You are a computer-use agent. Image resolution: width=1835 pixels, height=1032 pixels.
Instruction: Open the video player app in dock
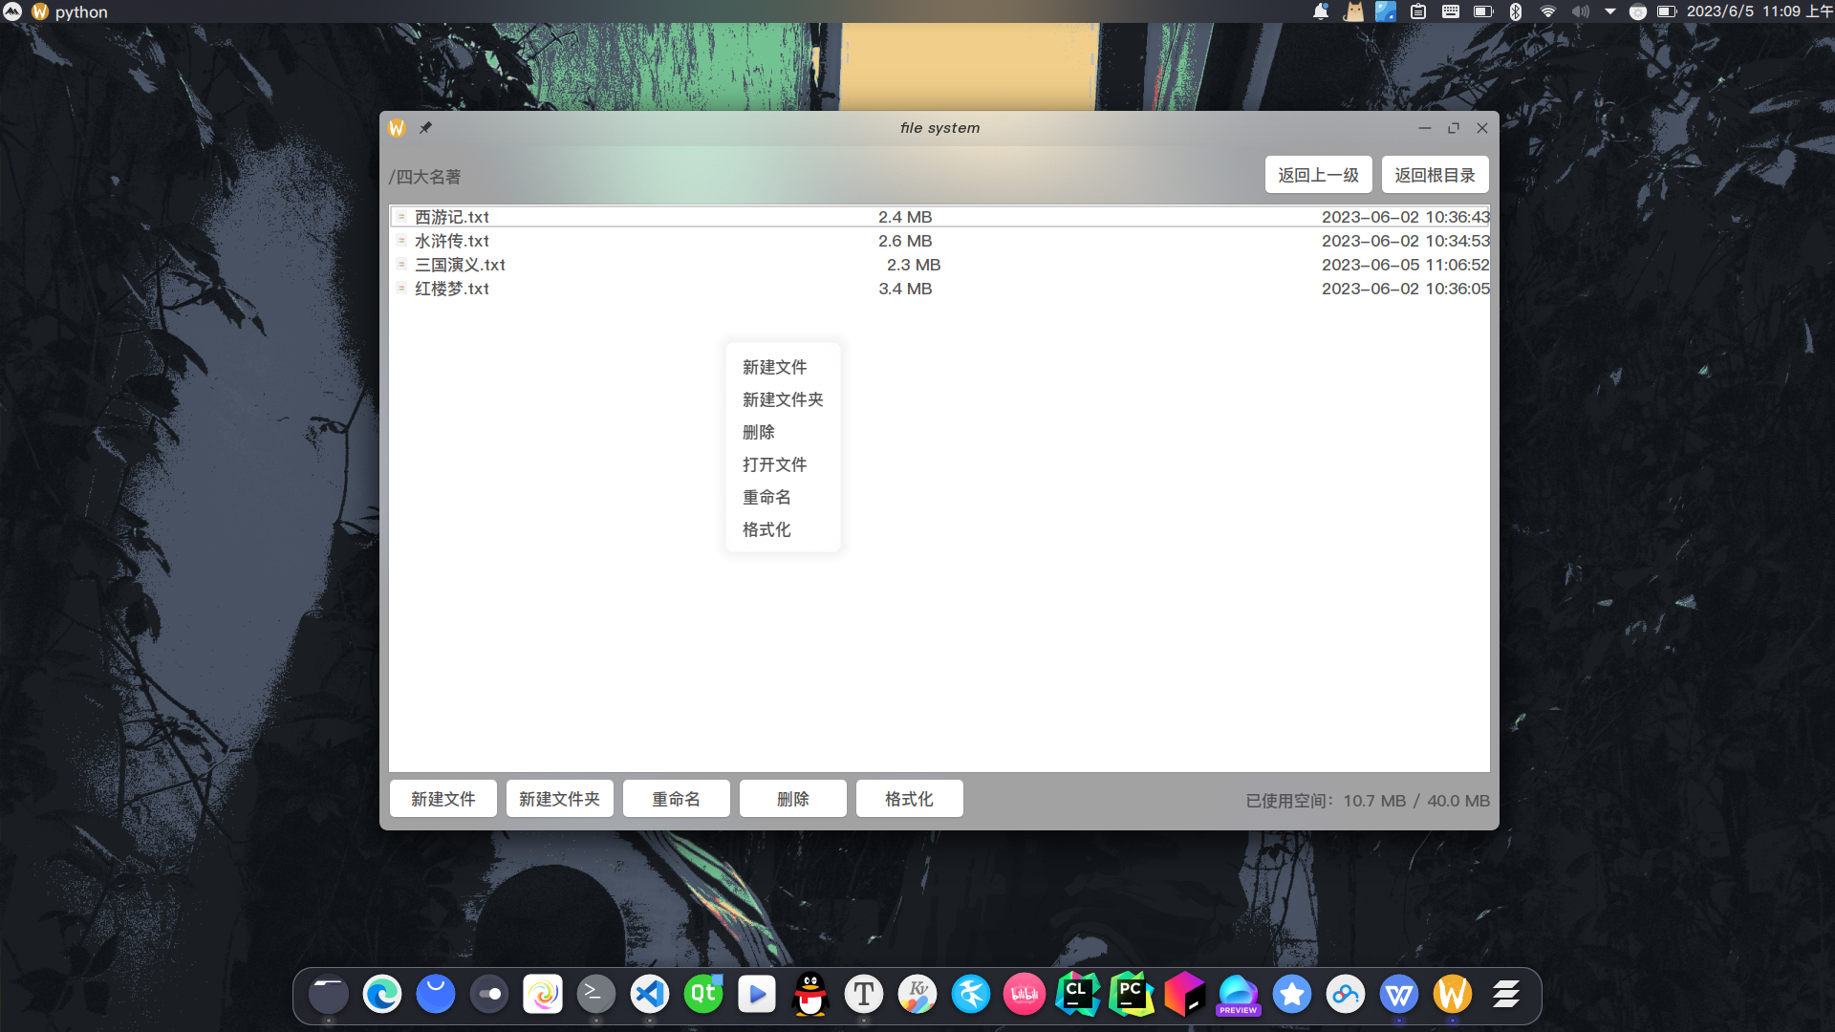pos(757,995)
